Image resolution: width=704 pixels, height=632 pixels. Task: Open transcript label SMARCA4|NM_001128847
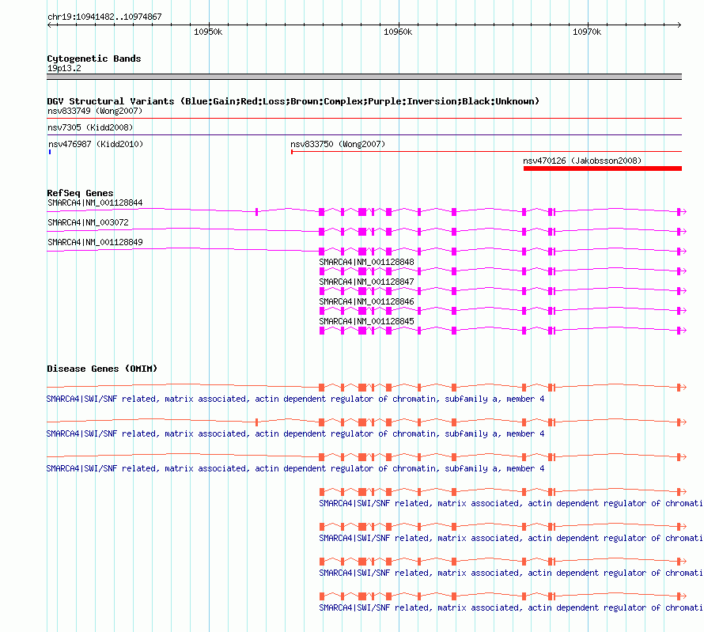point(366,282)
